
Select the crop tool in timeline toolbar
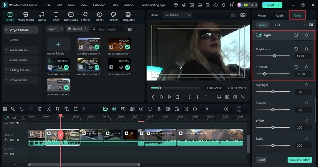[58, 109]
